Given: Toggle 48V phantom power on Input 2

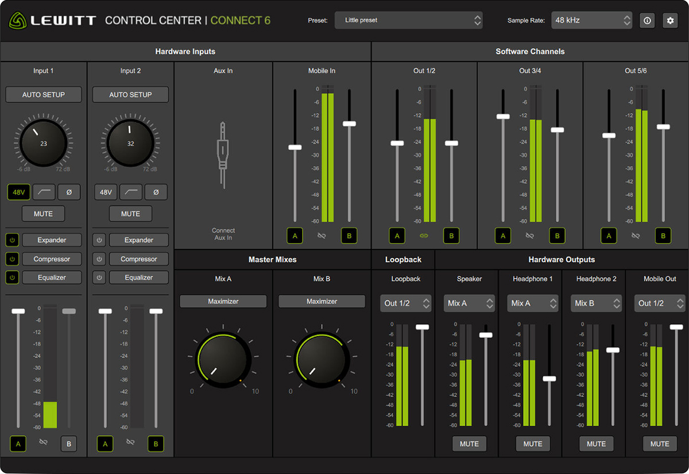Looking at the screenshot, I should click(106, 192).
